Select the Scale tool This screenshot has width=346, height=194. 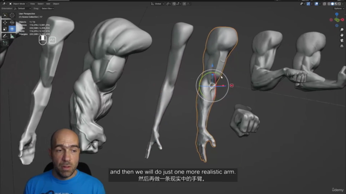(5, 29)
